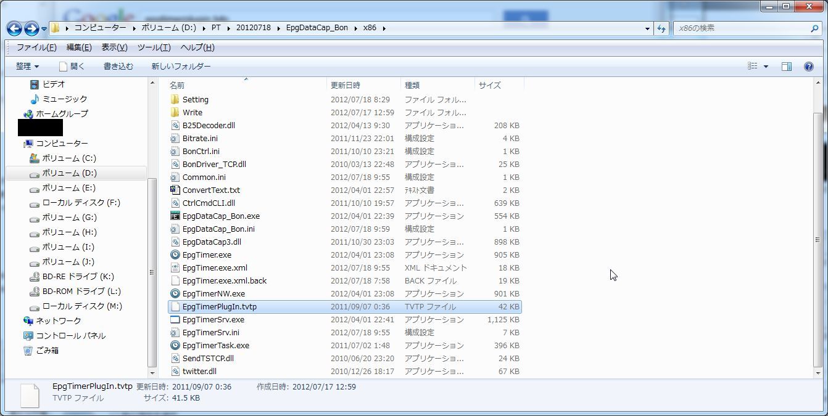Open the 編集(E) menu
The image size is (828, 416).
[79, 47]
